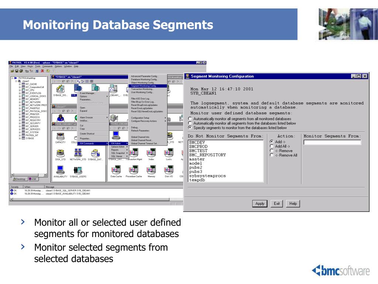Select BMCPROD in the database list
The width and height of the screenshot is (378, 284).
198,146
